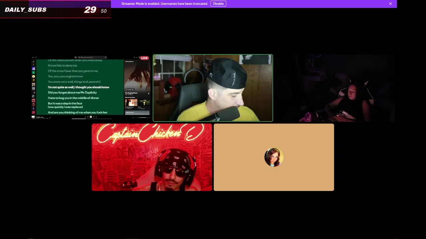426x239 pixels.
Task: Open the "You Oughta Know" title in the right panel
Action: 131,93
